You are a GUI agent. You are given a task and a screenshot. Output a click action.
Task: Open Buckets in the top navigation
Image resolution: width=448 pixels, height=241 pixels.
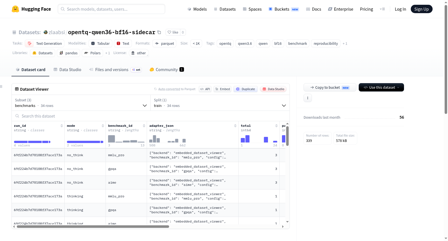(284, 9)
